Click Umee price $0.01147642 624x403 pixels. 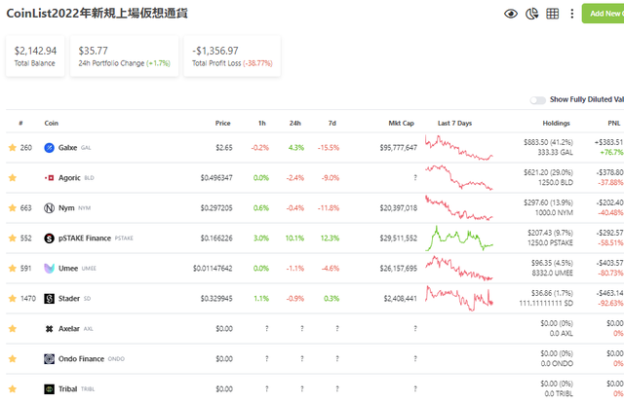click(x=213, y=269)
